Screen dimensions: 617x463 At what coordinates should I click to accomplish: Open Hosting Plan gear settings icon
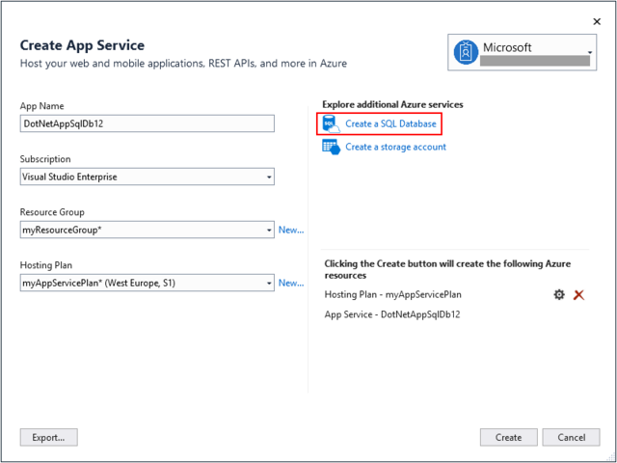tap(559, 294)
